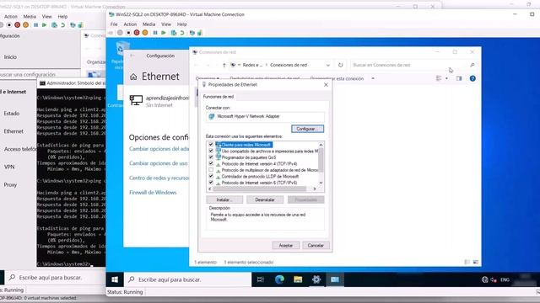This screenshot has height=303, width=540.
Task: Click the orange Save icon in SQL2 toolbar
Action: tap(145, 33)
